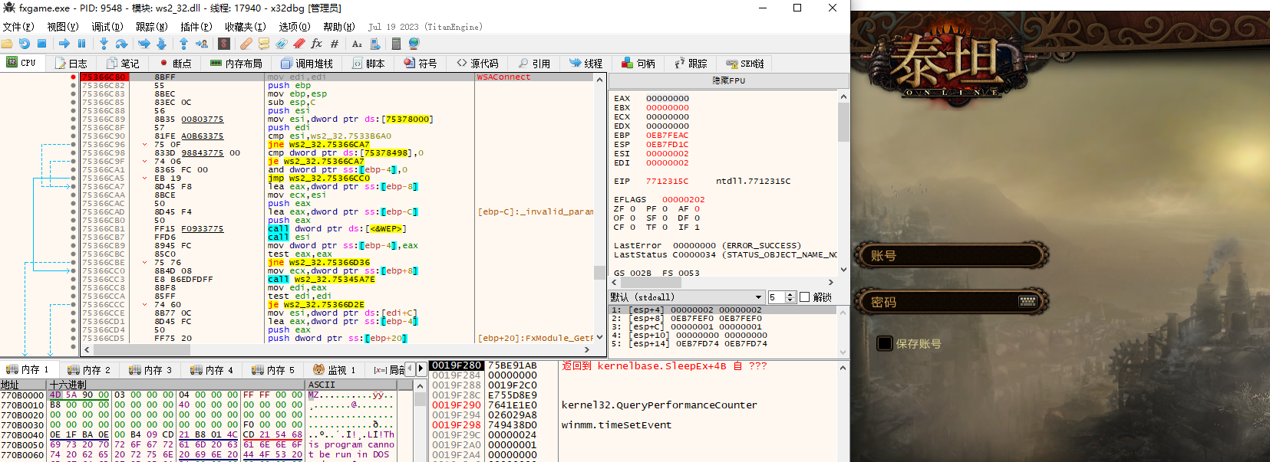Select disassembly row at 75366CC3 call
This screenshot has height=462, width=1270.
click(338, 279)
